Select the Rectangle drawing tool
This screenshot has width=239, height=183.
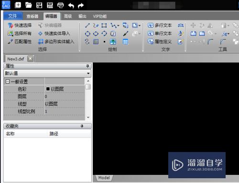(104, 25)
